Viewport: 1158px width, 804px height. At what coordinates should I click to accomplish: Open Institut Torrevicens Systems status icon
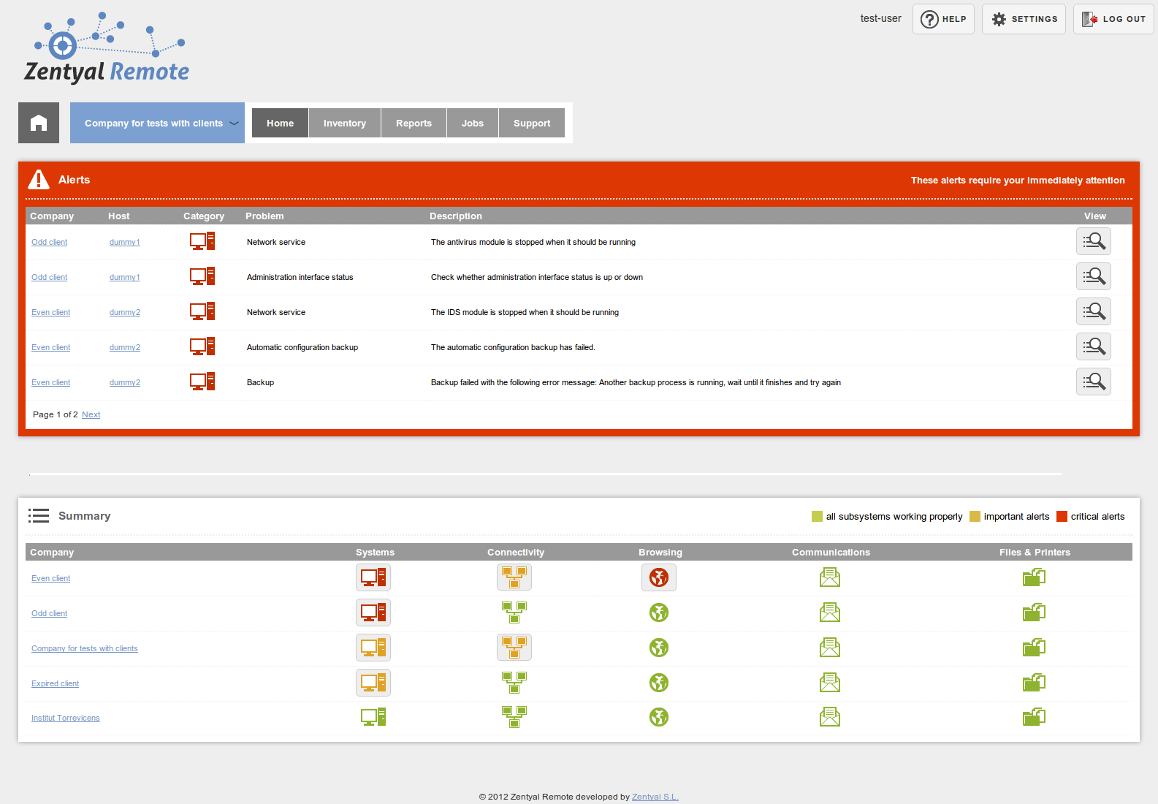point(373,717)
